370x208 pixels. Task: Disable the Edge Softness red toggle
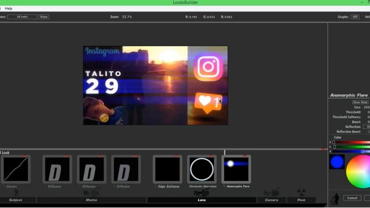pyautogui.click(x=176, y=156)
